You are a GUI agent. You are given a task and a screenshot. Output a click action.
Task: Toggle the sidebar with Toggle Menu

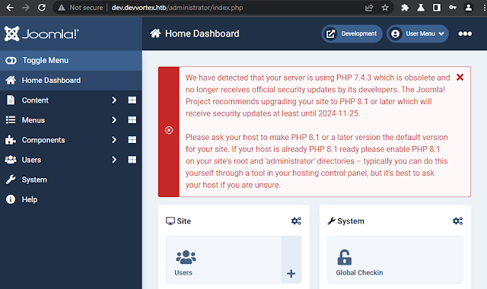[x=71, y=61]
